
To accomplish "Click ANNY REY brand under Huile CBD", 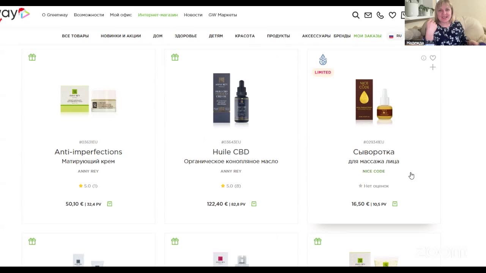I will click(x=231, y=171).
